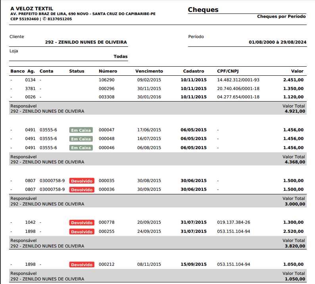The width and height of the screenshot is (315, 284).
Task: Click the period value 01/08/2000 à 29/08/2024
Action: 277,42
